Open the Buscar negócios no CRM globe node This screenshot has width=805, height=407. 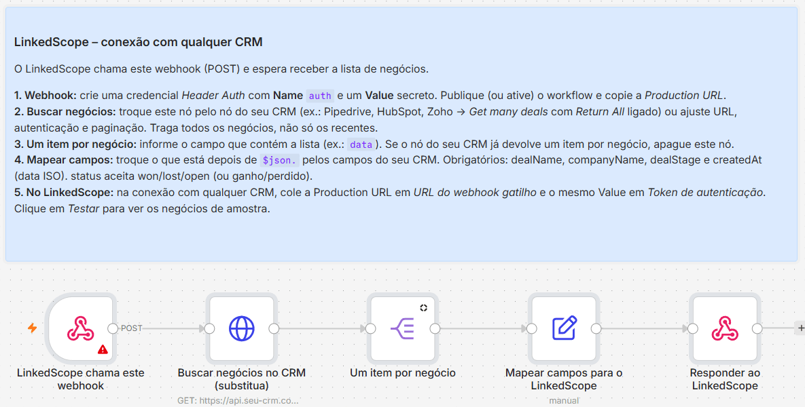pyautogui.click(x=242, y=328)
